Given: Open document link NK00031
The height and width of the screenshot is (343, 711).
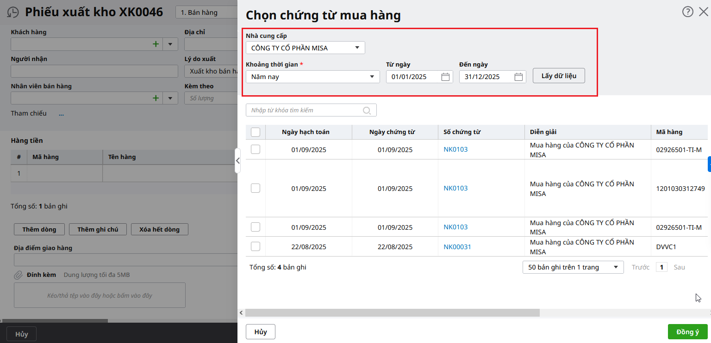Looking at the screenshot, I should pyautogui.click(x=457, y=247).
